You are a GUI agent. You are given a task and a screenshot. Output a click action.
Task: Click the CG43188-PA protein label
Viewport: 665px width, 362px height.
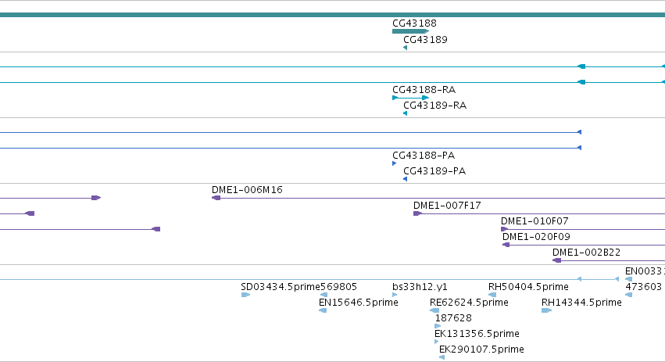424,156
